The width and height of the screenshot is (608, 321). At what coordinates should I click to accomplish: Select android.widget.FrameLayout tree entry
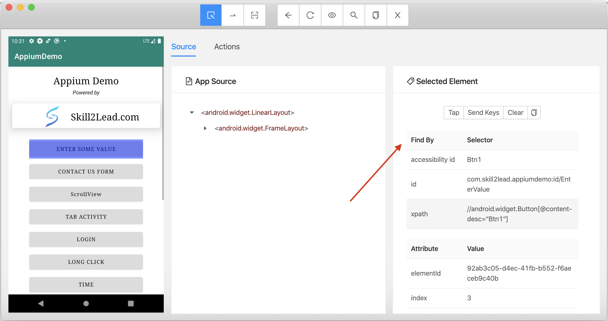pyautogui.click(x=261, y=128)
